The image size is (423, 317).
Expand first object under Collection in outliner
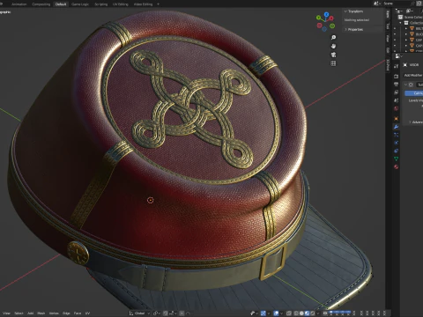click(x=406, y=28)
